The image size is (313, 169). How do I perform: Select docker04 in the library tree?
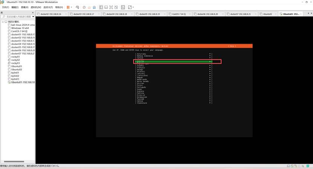(x=23, y=44)
